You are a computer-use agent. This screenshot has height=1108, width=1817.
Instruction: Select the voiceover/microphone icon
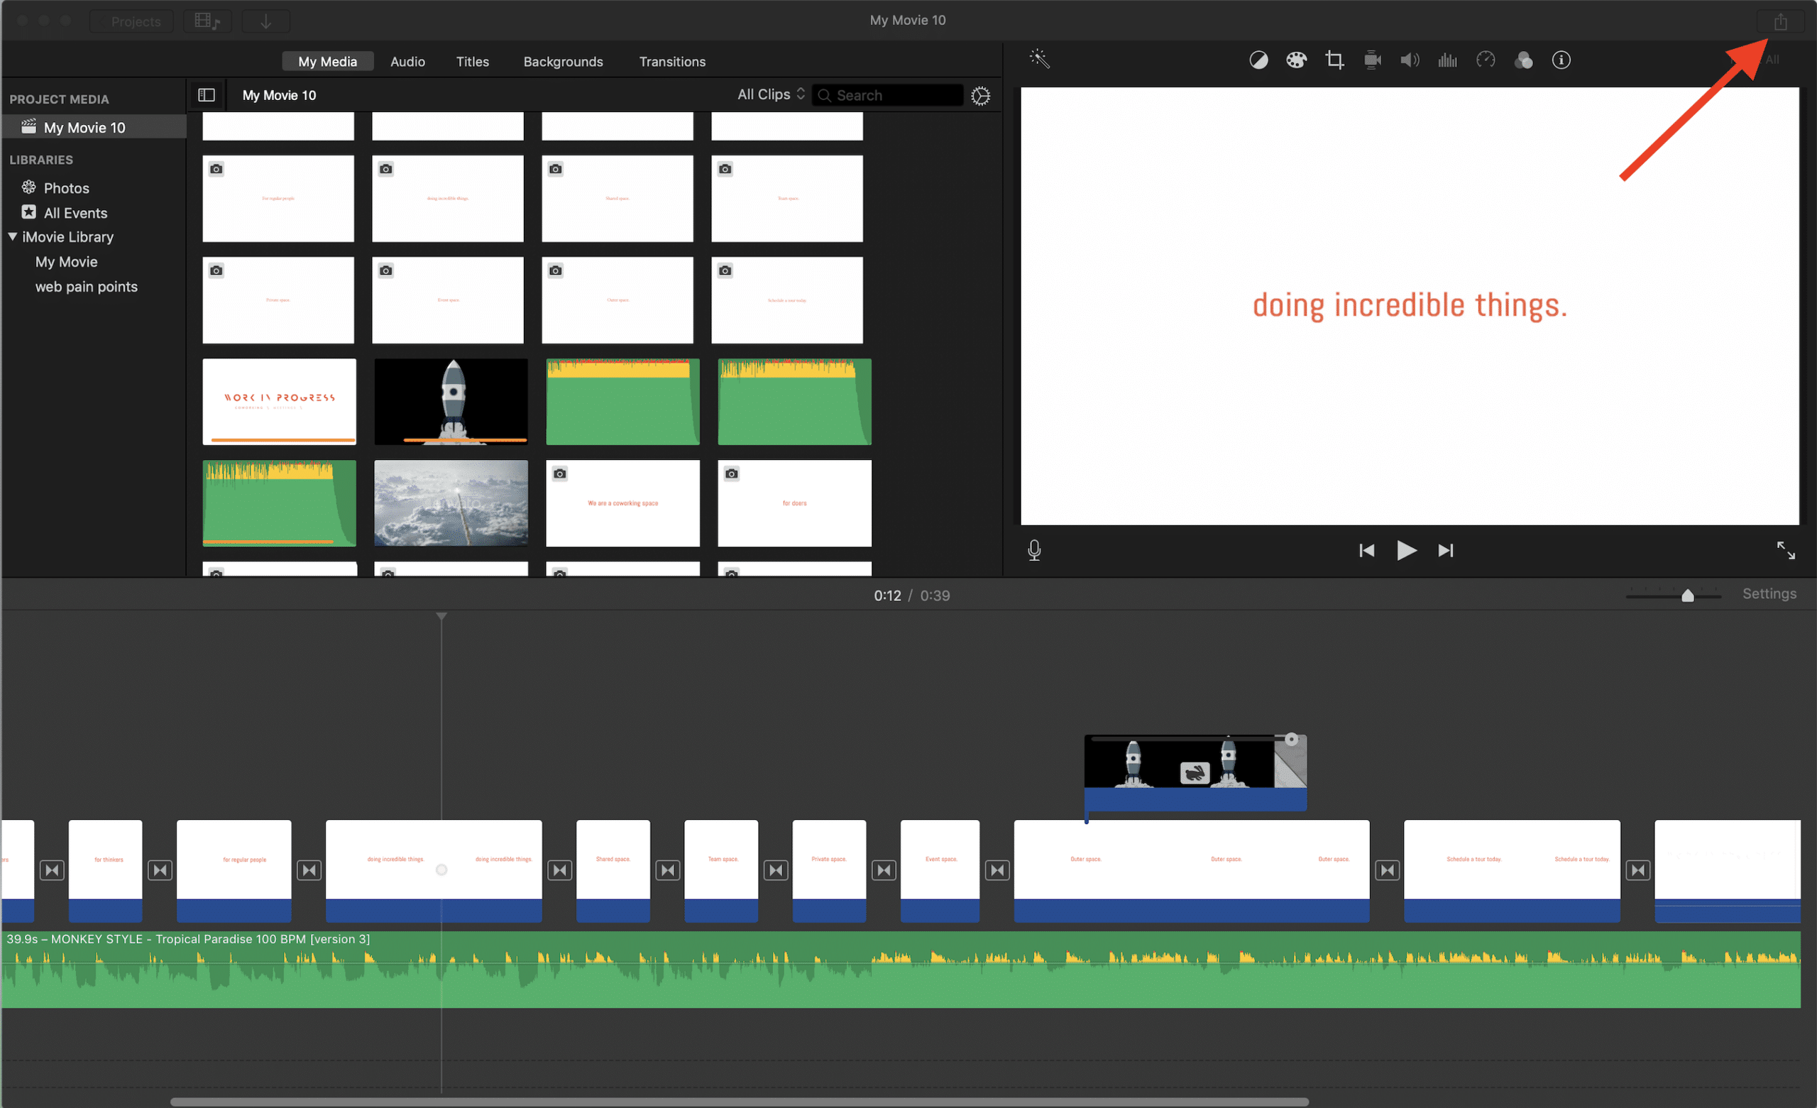(x=1034, y=549)
